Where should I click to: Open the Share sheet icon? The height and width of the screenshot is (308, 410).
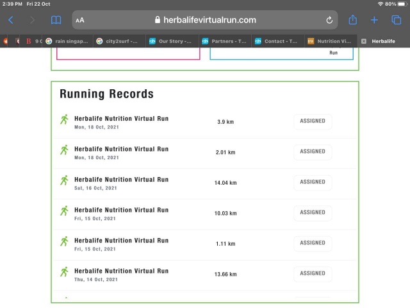click(x=352, y=20)
